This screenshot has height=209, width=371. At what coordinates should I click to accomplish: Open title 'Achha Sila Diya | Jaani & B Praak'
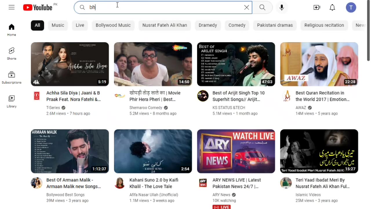pyautogui.click(x=74, y=96)
